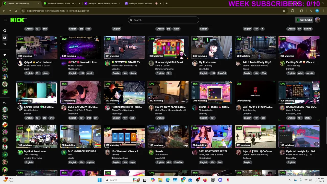Click the 'feet' tag under hiheyitsdani

click(x=220, y=162)
